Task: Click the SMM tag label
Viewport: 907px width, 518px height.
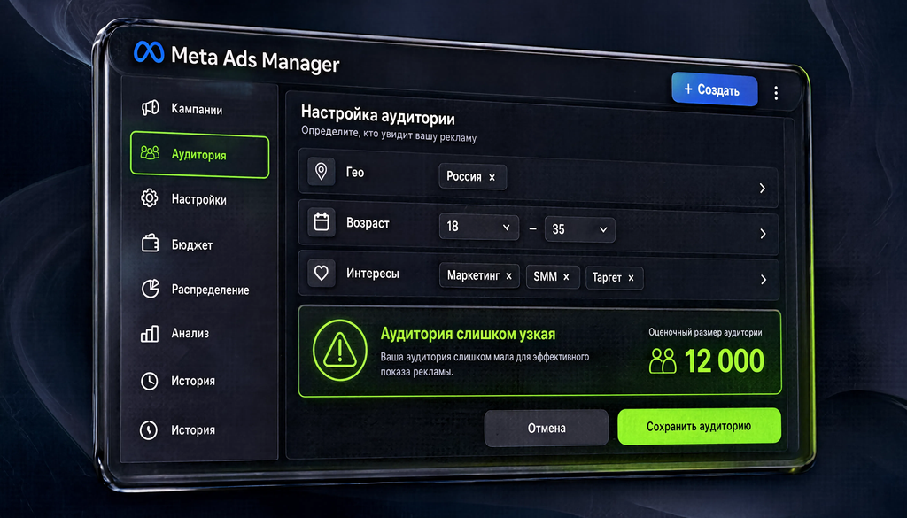Action: pyautogui.click(x=545, y=277)
